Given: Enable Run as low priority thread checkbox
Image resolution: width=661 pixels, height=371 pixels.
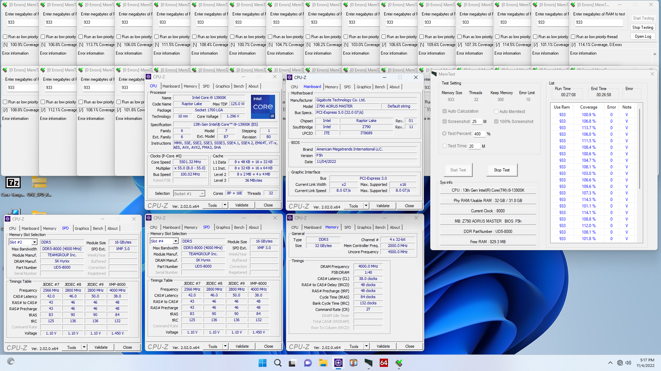Looking at the screenshot, I should [573, 37].
